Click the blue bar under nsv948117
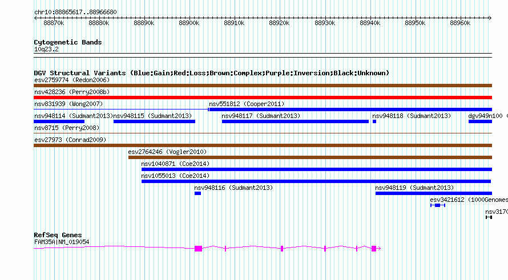 point(295,121)
